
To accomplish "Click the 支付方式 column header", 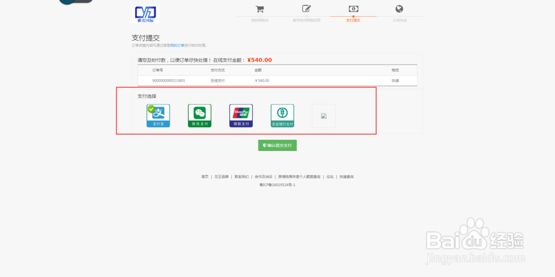I will click(218, 70).
